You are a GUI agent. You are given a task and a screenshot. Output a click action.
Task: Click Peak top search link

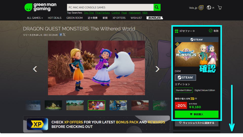[x=124, y=13]
